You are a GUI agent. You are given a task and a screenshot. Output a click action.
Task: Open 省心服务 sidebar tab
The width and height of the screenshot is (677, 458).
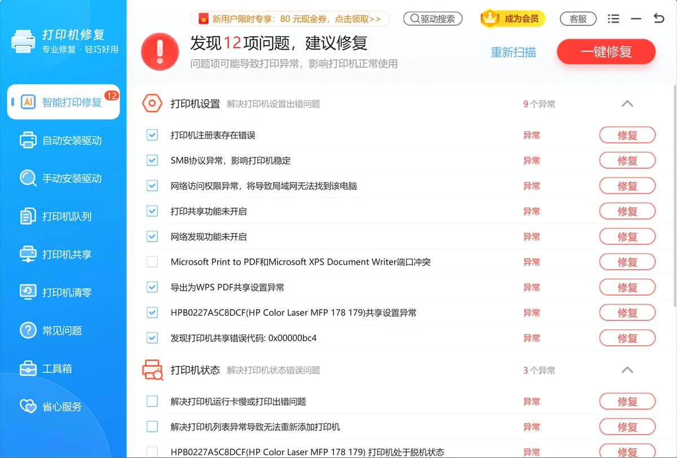pyautogui.click(x=63, y=407)
